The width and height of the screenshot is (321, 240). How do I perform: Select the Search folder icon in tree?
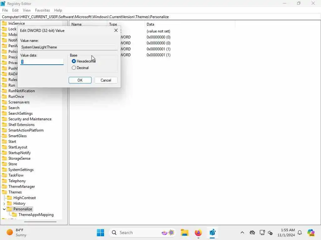point(4,108)
